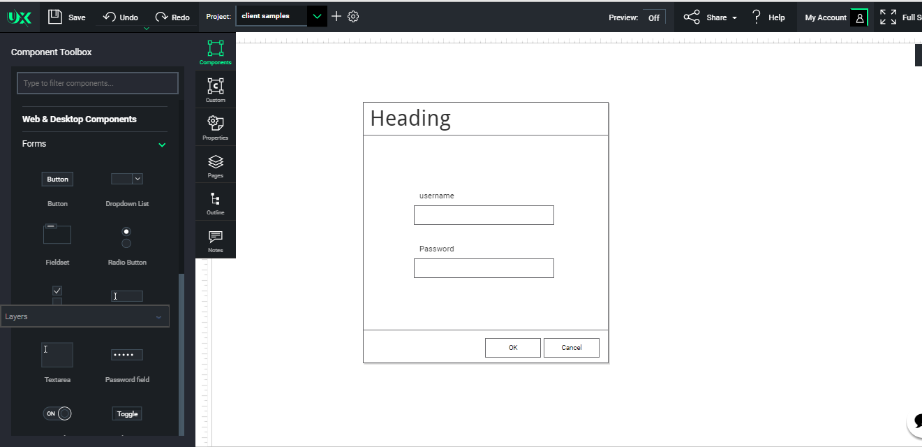
Task: Open the client samples project dropdown
Action: pos(316,15)
